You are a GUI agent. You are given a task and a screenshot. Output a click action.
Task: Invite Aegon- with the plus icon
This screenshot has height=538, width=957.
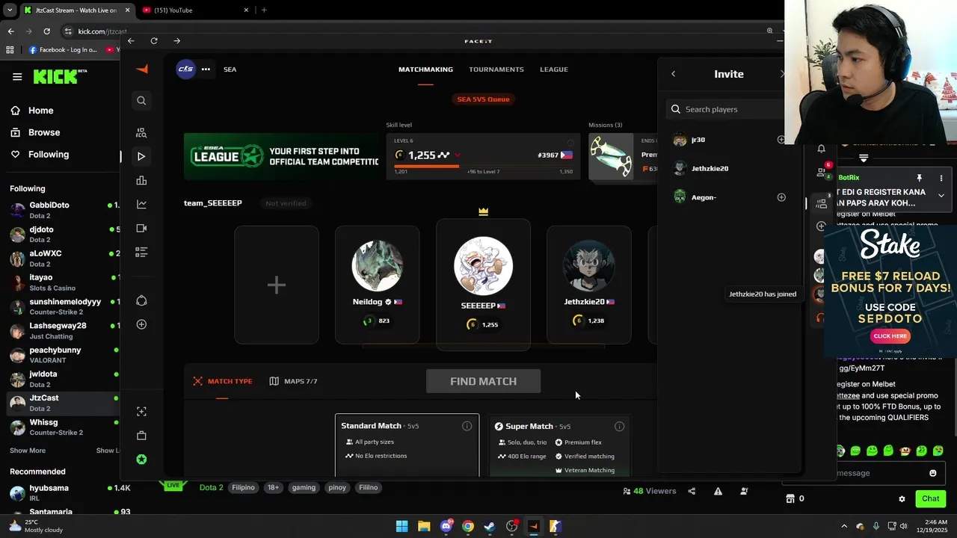(781, 197)
